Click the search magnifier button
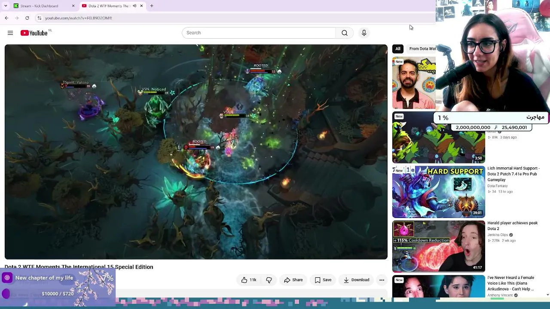Screen dimensions: 550x309 [345, 33]
